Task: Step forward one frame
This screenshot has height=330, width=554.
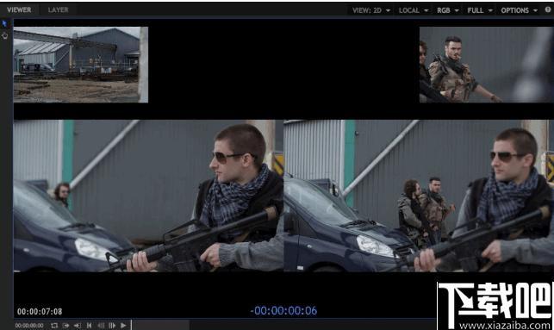Action: [x=112, y=326]
